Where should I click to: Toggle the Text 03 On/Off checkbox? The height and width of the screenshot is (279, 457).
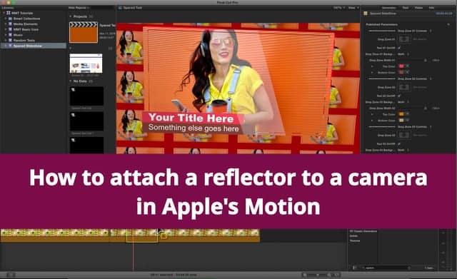[399, 144]
